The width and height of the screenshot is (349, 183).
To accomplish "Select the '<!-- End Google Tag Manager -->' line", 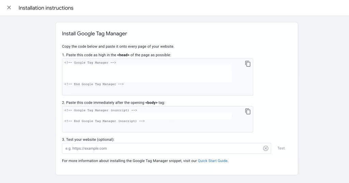I will [x=94, y=84].
